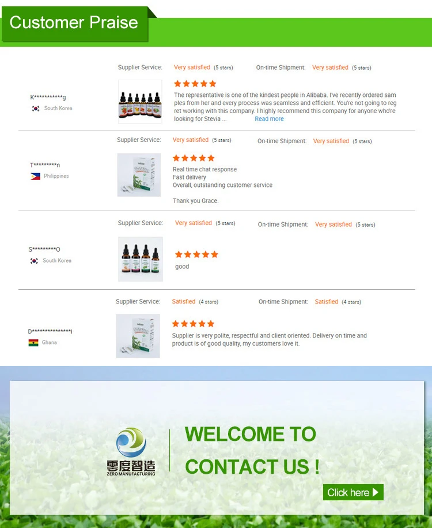Click 'Philippines' country label
432x528 pixels.
point(56,176)
